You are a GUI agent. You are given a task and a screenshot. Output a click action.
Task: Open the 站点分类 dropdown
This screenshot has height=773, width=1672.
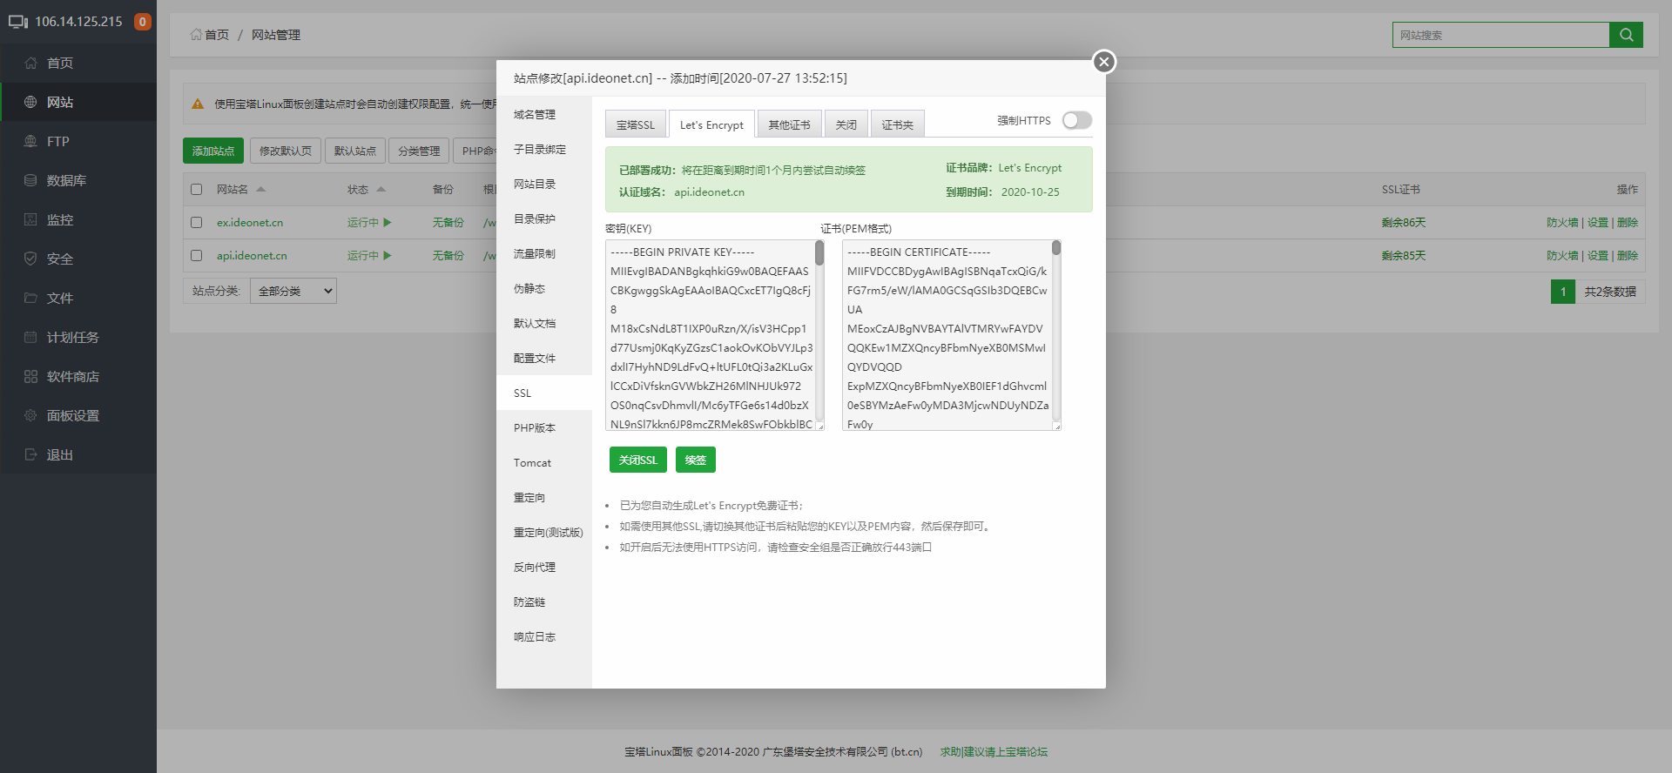293,291
